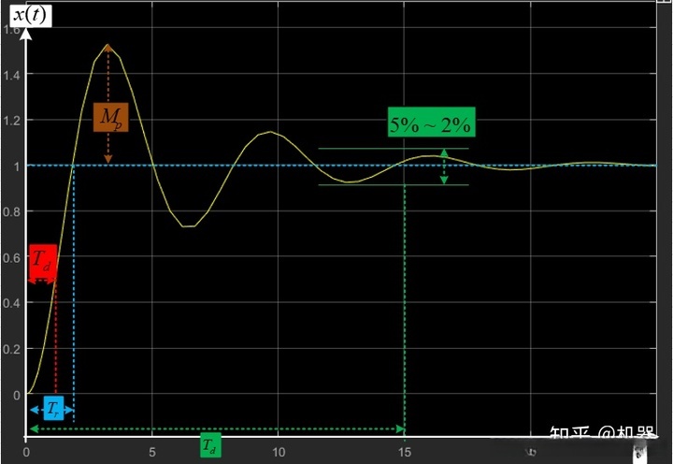Select the x-axis tick value 5
The image size is (673, 464).
(152, 452)
